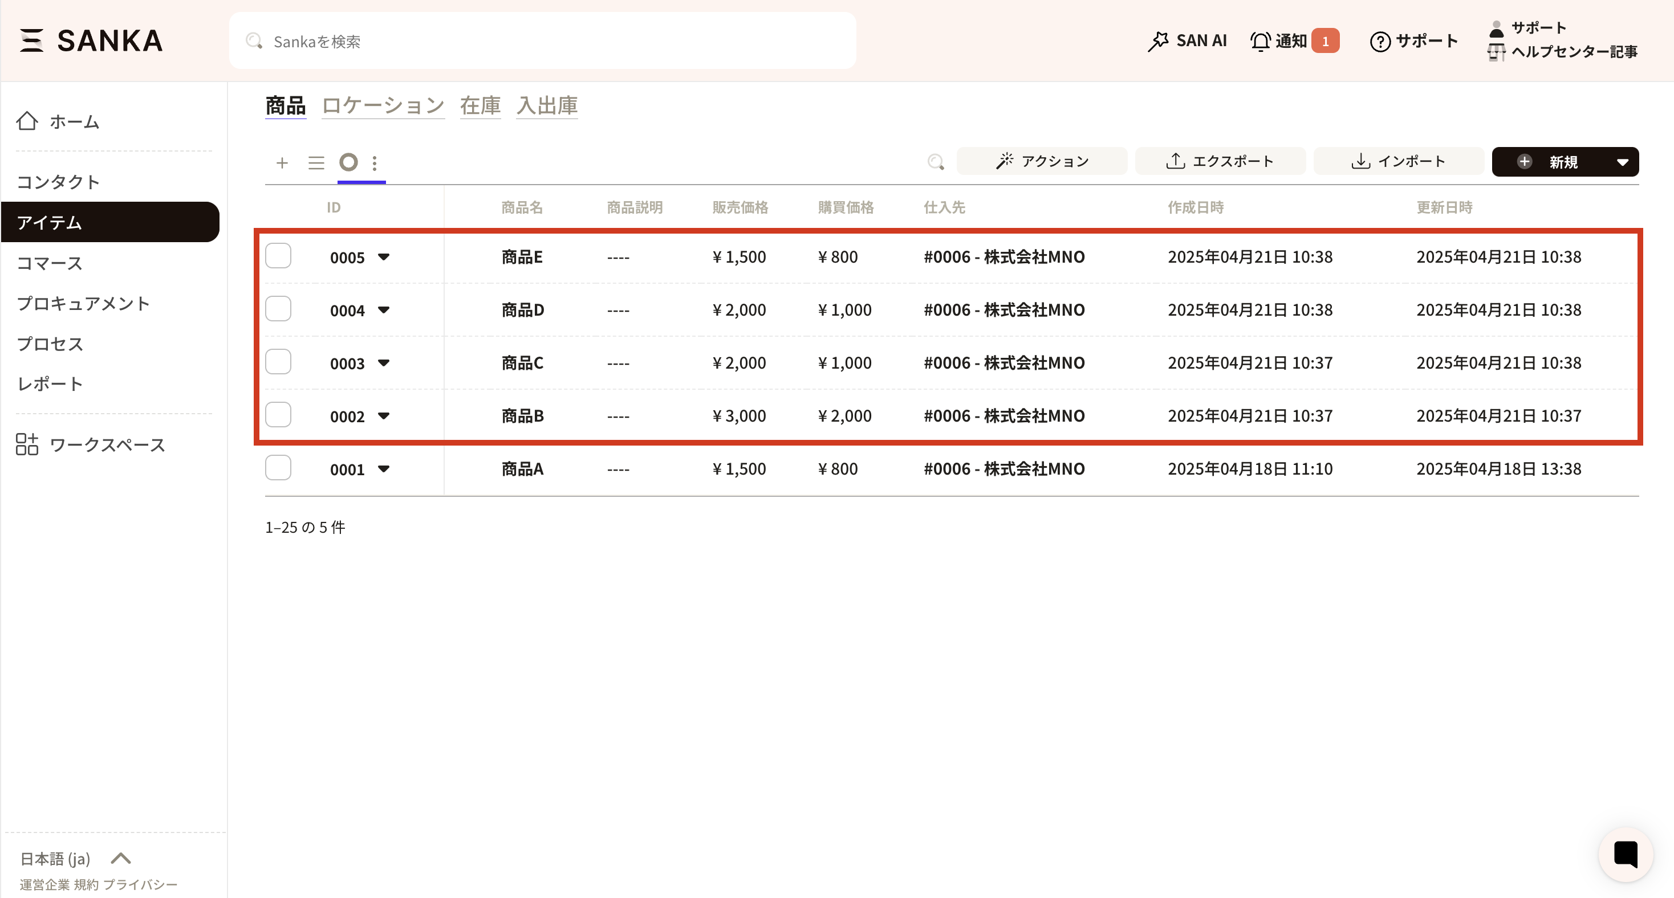The height and width of the screenshot is (898, 1674).
Task: Select checkbox for item 0001
Action: pos(278,467)
